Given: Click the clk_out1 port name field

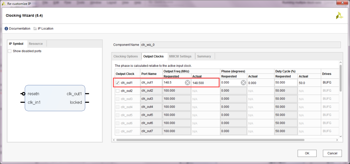Looking at the screenshot, I should [x=151, y=83].
